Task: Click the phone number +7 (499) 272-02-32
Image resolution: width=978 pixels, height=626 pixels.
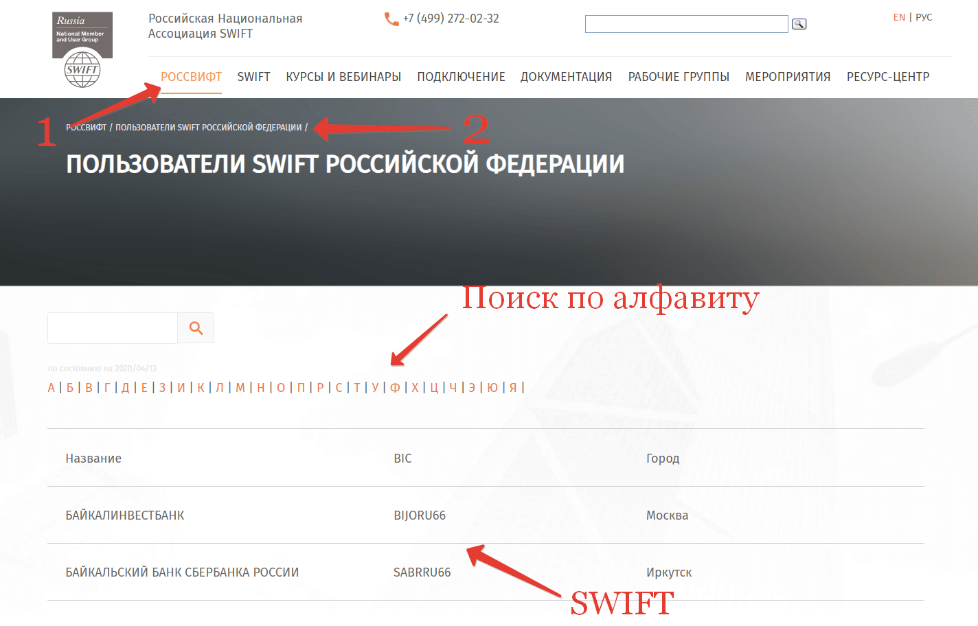Action: point(451,19)
